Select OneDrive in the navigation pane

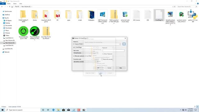tap(7, 15)
